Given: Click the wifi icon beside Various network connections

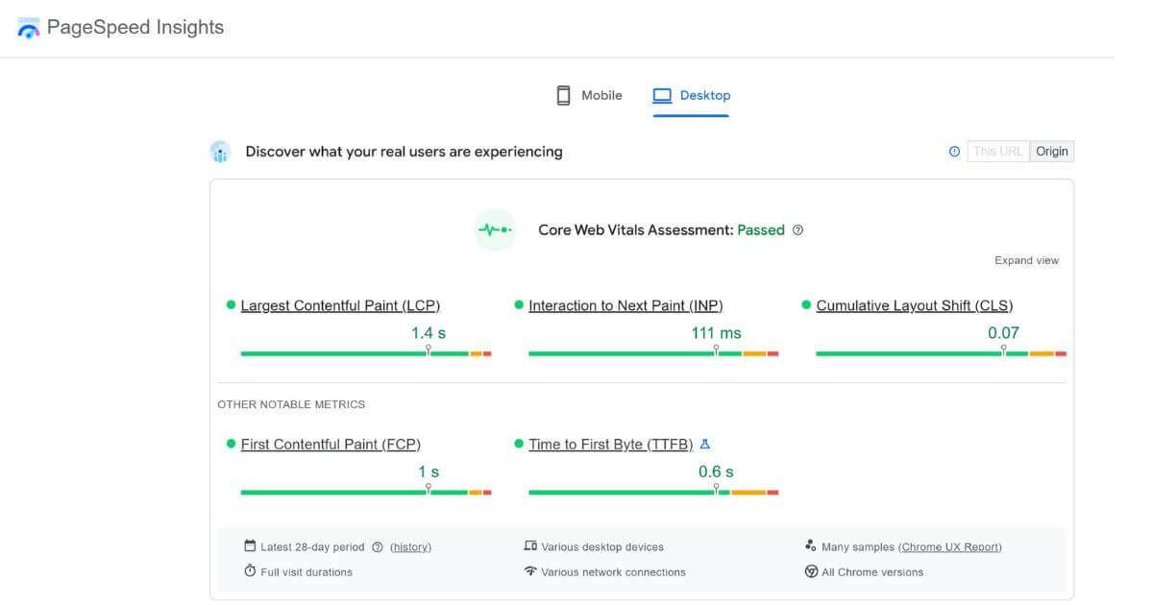Looking at the screenshot, I should coord(529,570).
